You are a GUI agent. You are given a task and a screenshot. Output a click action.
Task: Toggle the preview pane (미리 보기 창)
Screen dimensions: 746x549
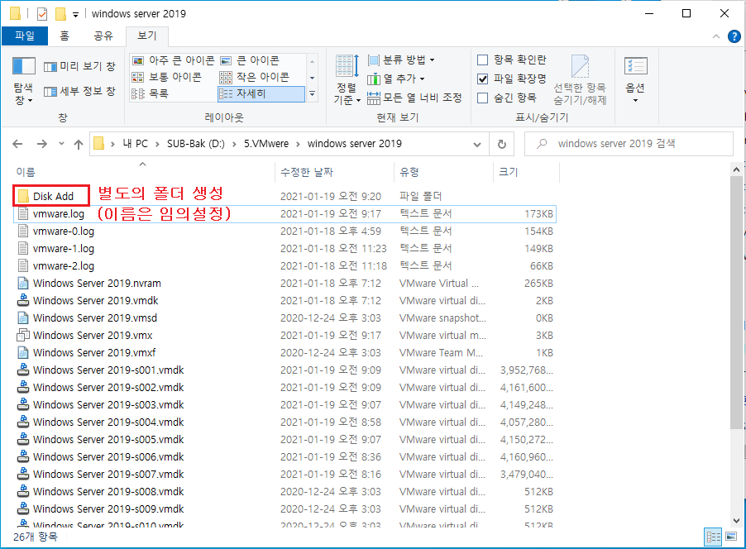point(79,66)
